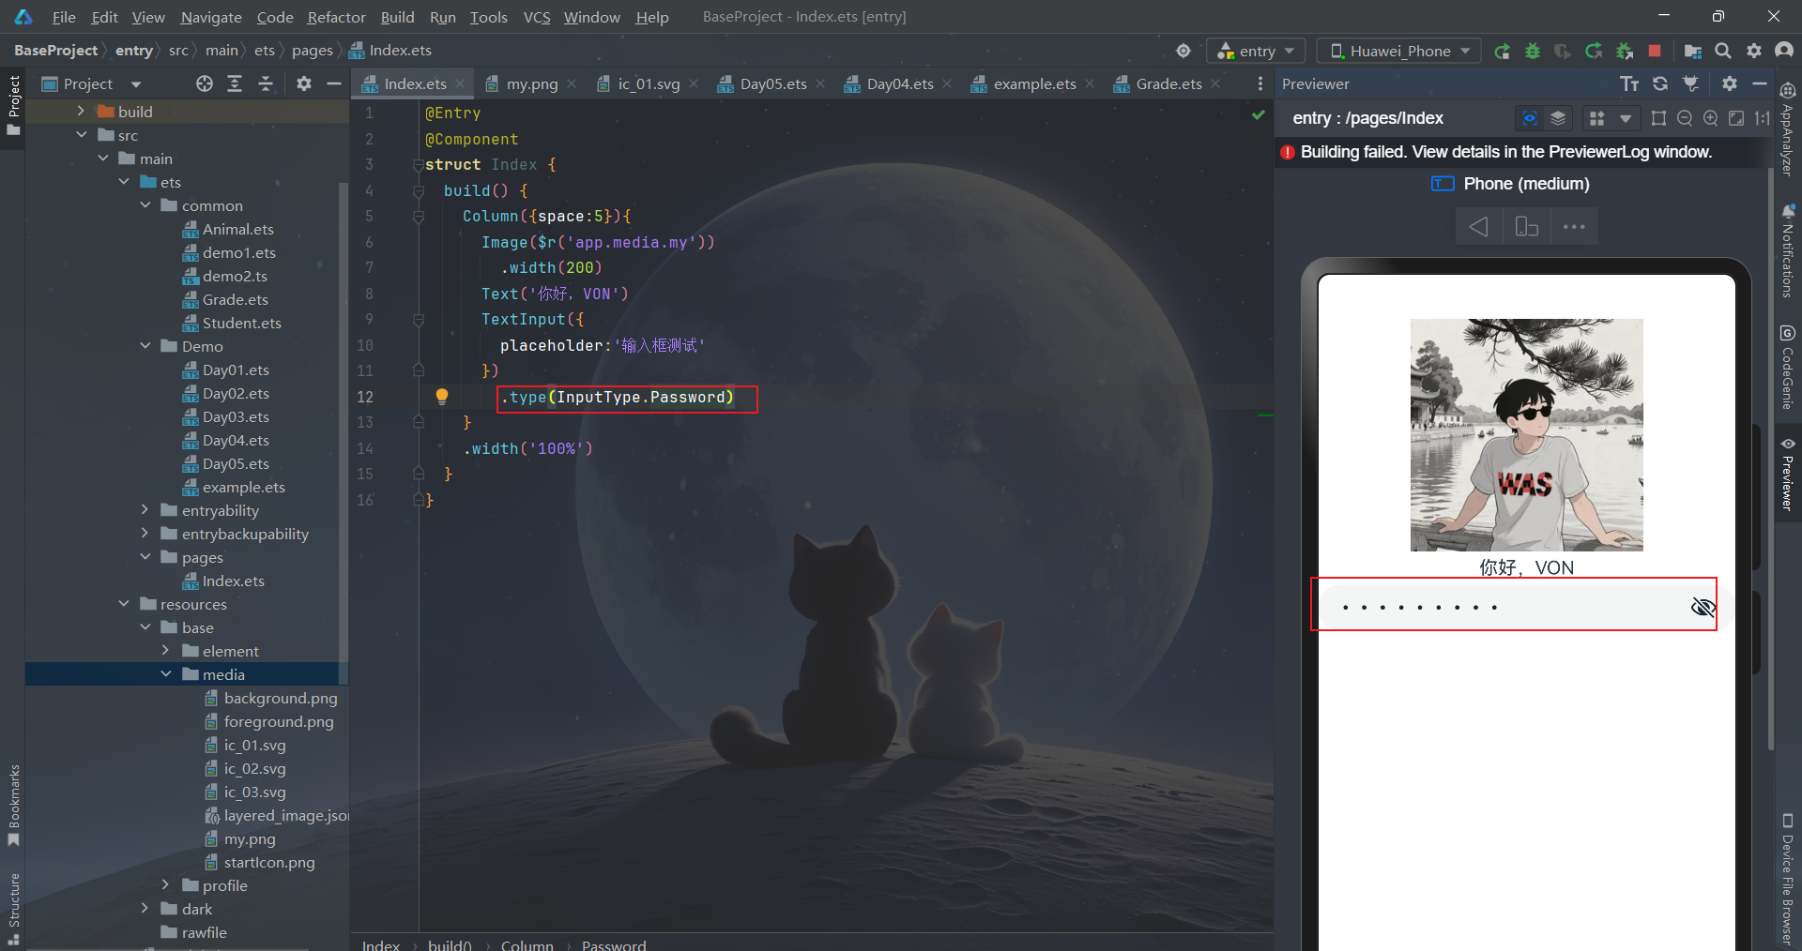Switch to the Day05.ets tab

pyautogui.click(x=772, y=83)
